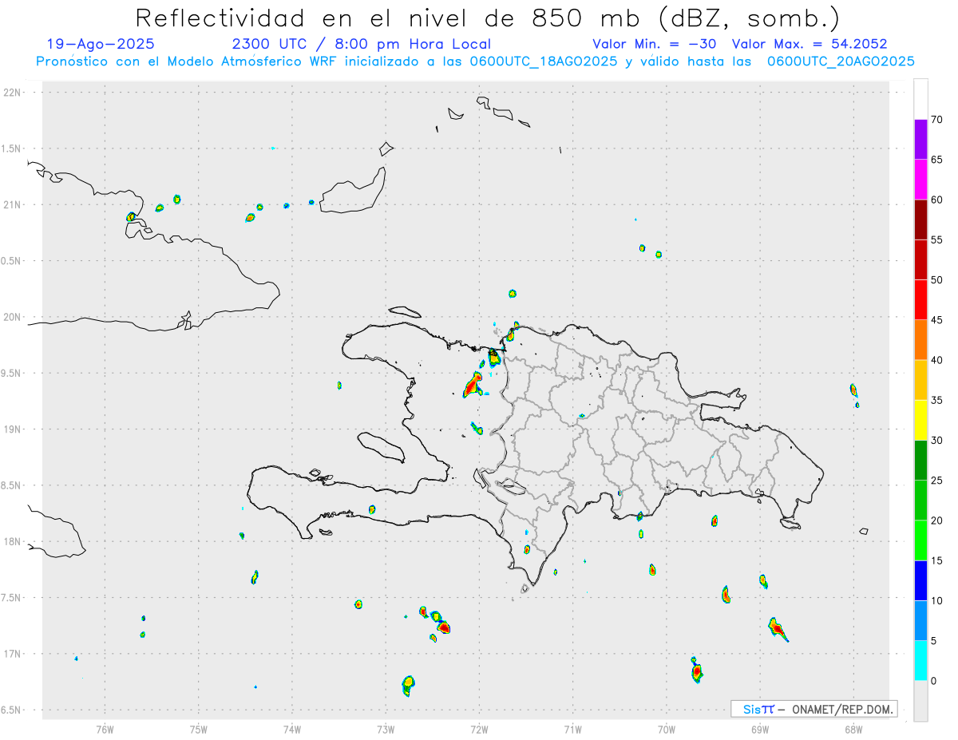Click the '76W' longitude label
This screenshot has height=740, width=958.
pos(105,729)
